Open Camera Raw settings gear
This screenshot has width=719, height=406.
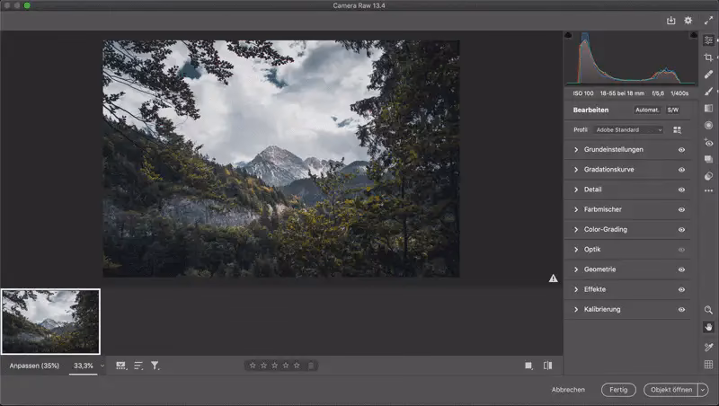coord(688,20)
